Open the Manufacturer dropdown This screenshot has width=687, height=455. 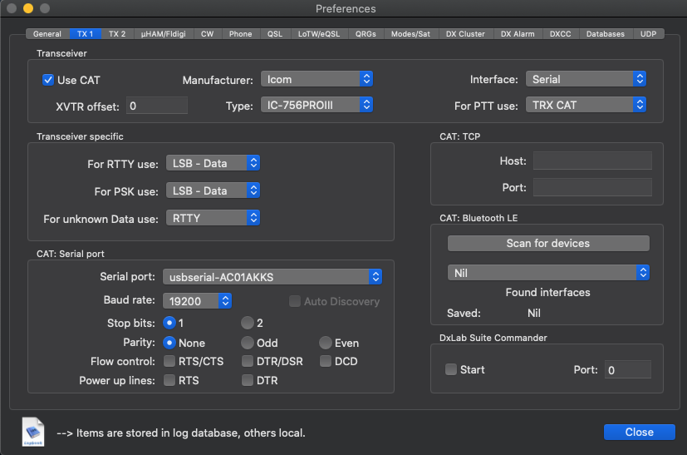[317, 79]
